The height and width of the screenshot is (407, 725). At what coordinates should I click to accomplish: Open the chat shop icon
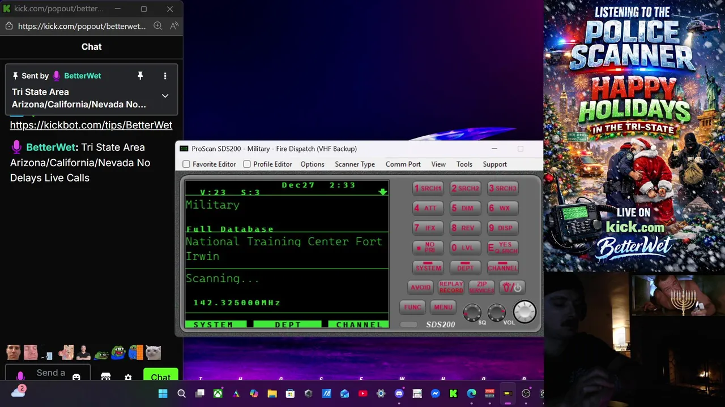click(x=105, y=377)
